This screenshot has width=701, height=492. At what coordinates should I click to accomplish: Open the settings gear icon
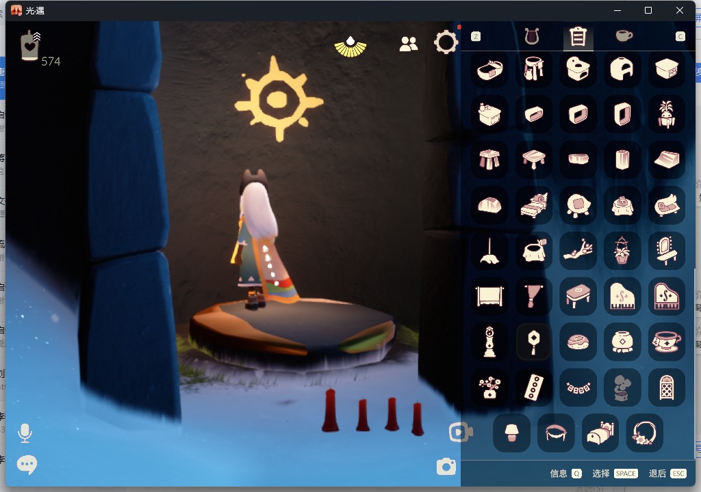click(x=446, y=42)
